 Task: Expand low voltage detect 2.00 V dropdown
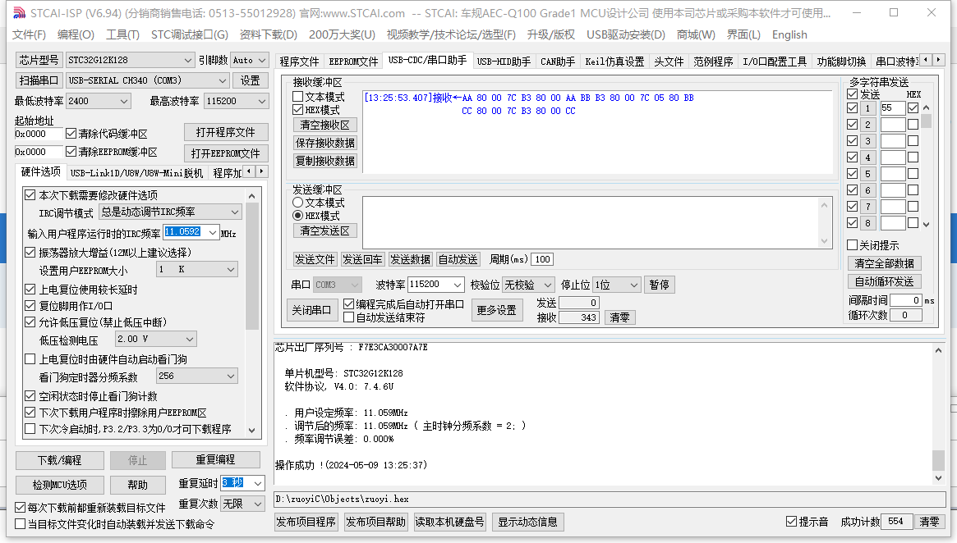(x=190, y=339)
